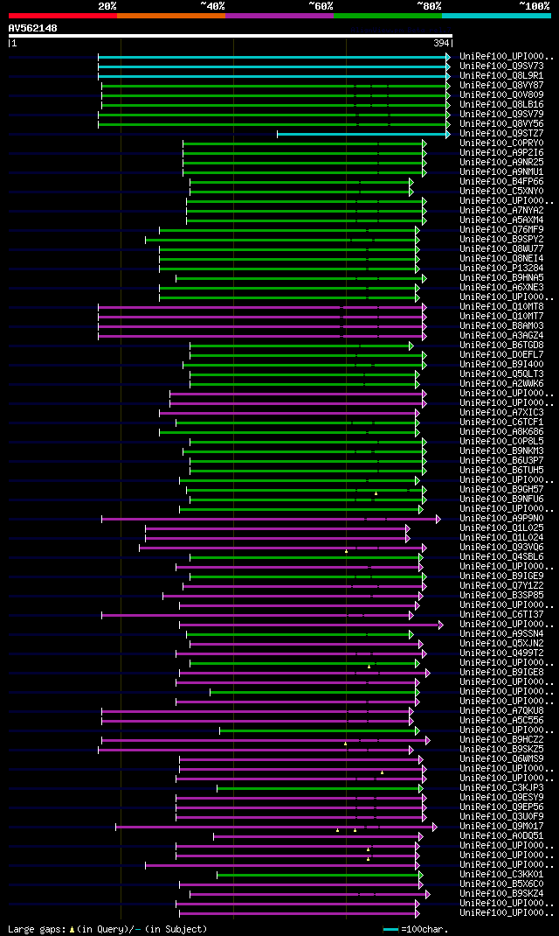Click the UniRef100_A2WWK6 label

coord(501,384)
